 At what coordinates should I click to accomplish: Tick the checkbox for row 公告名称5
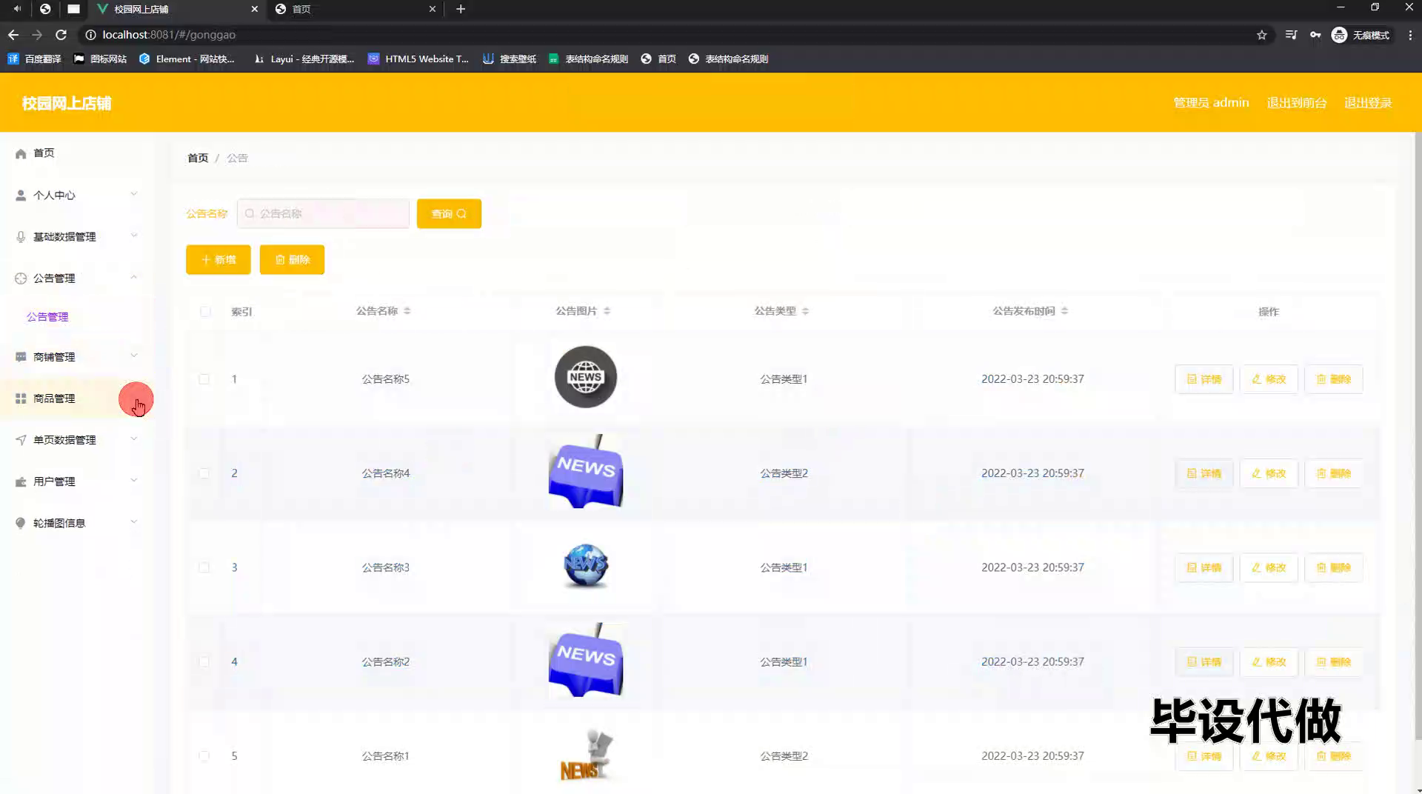tap(204, 379)
